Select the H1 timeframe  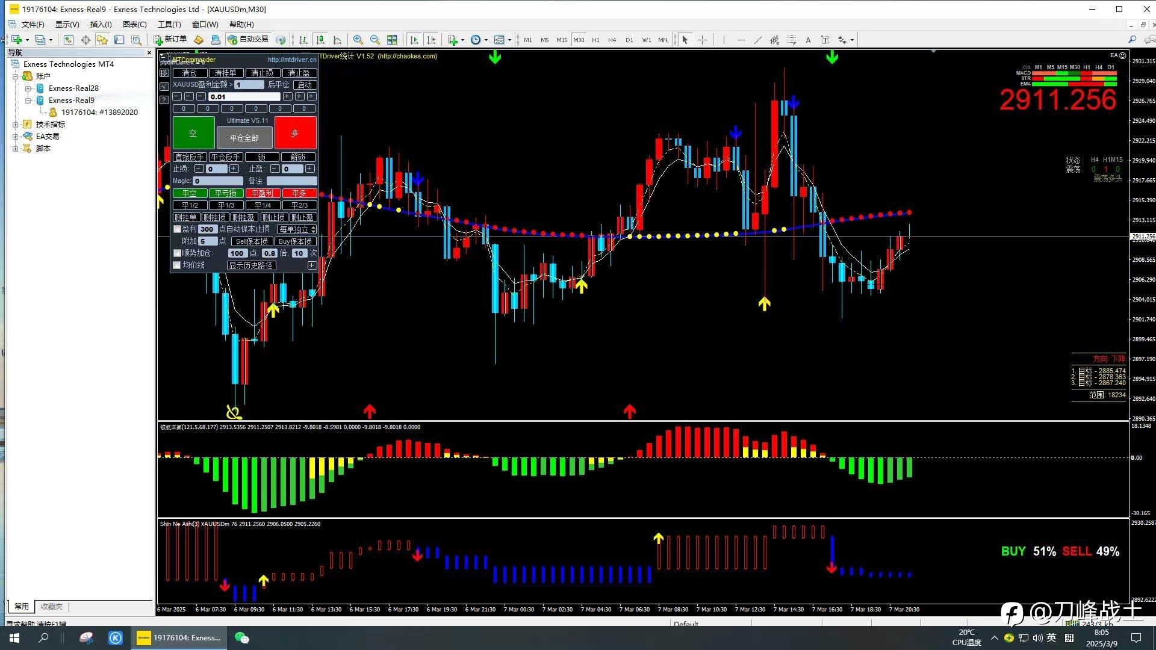coord(595,40)
